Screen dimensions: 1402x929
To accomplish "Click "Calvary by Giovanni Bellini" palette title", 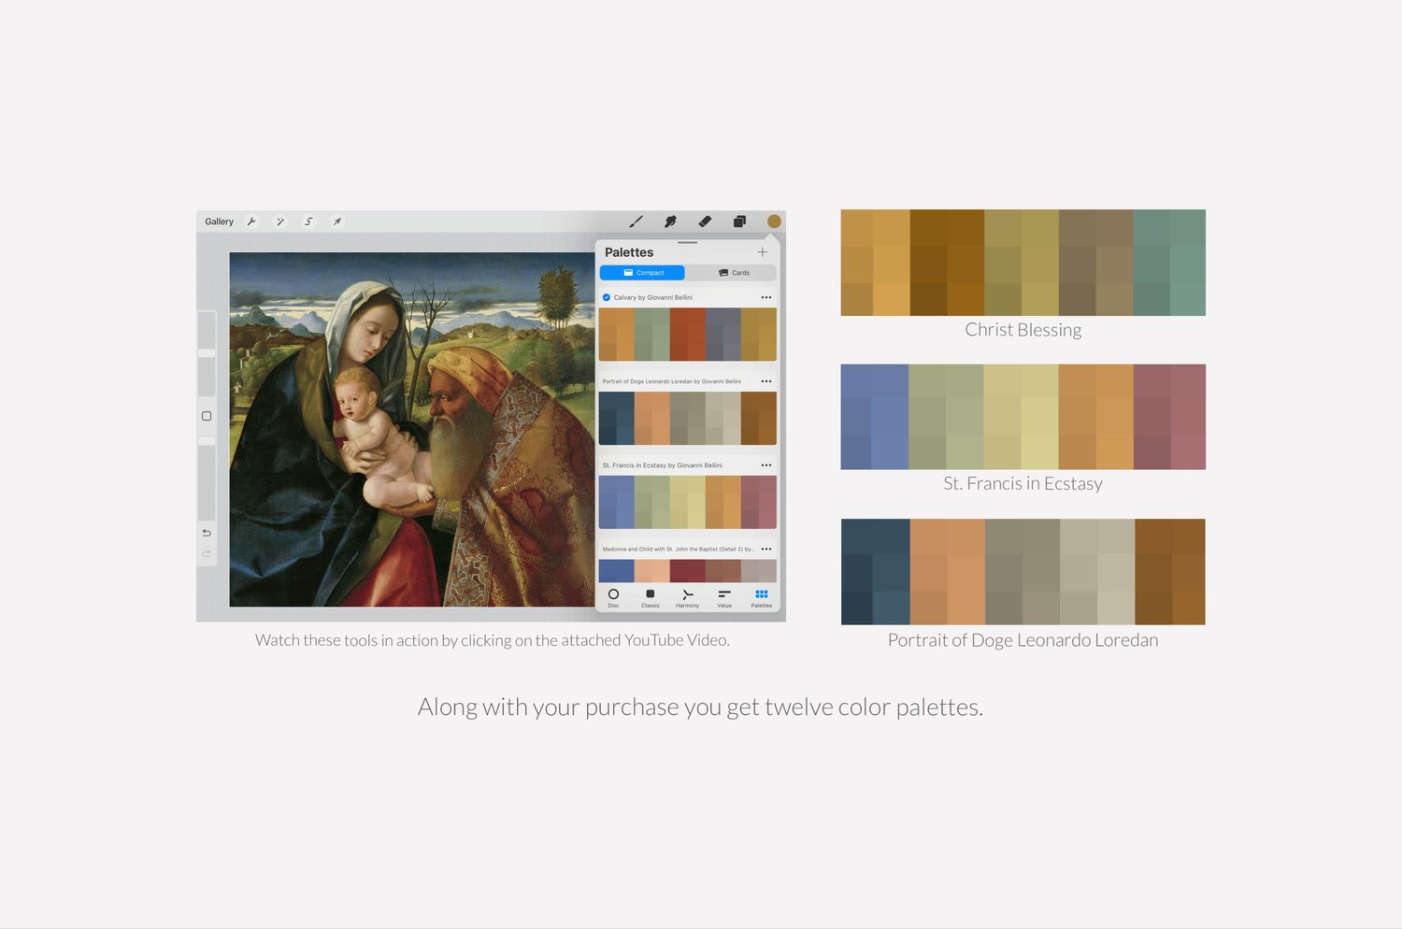I will [653, 297].
